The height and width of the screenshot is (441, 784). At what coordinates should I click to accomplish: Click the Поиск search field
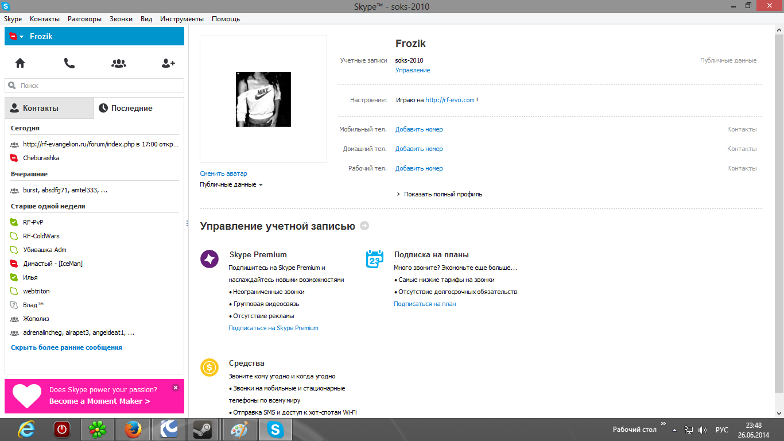(95, 86)
